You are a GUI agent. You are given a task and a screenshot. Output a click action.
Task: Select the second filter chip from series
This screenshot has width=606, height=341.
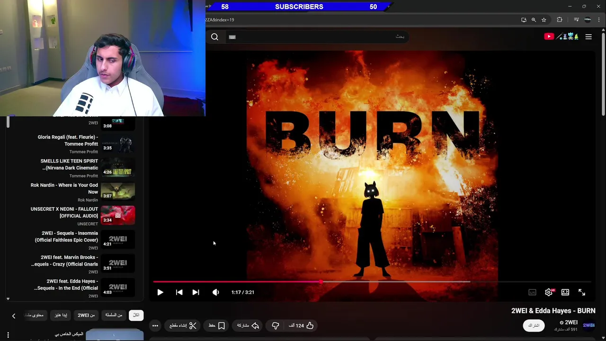(x=114, y=315)
